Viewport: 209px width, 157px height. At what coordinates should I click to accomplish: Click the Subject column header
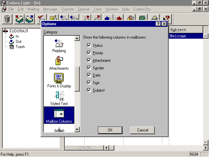pyautogui.click(x=186, y=30)
